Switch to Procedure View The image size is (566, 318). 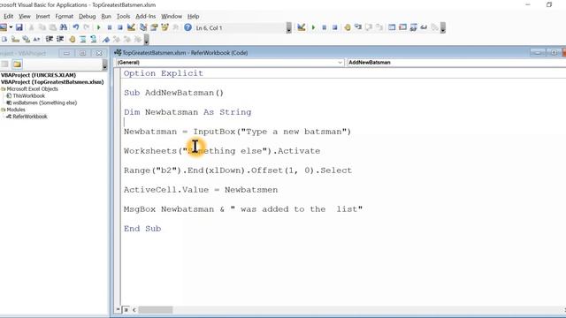pyautogui.click(x=118, y=310)
